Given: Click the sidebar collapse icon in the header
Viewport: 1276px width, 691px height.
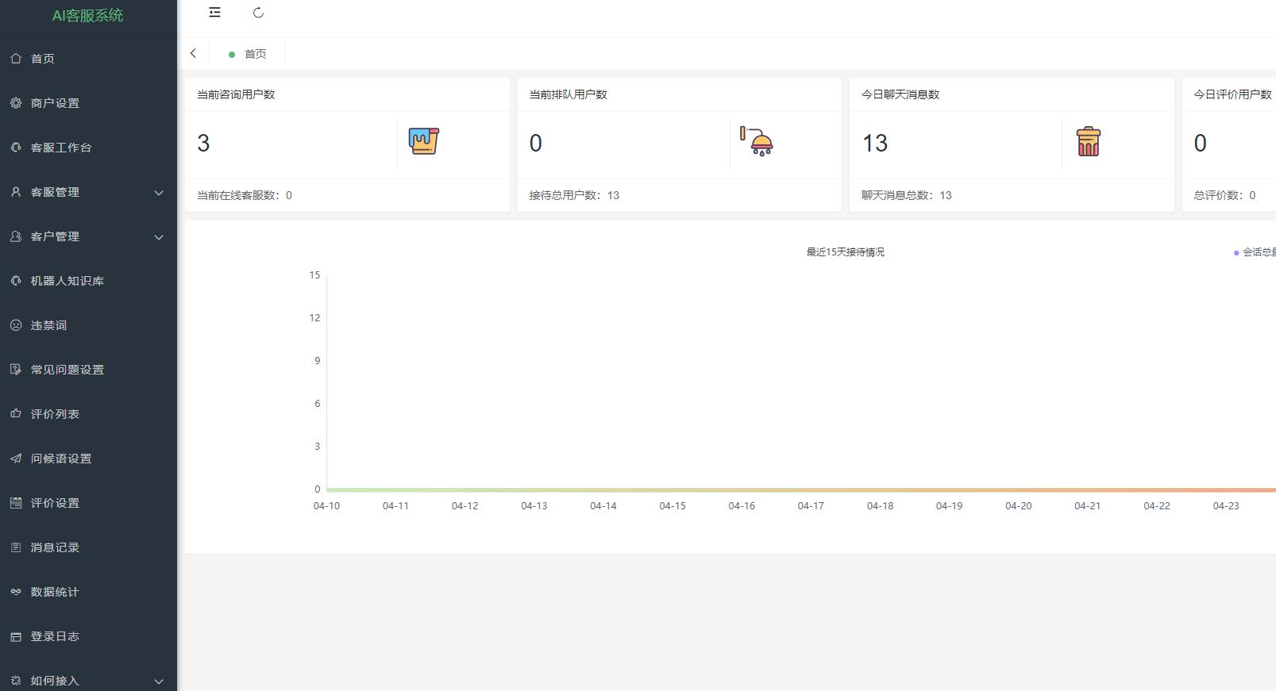Looking at the screenshot, I should pyautogui.click(x=214, y=13).
